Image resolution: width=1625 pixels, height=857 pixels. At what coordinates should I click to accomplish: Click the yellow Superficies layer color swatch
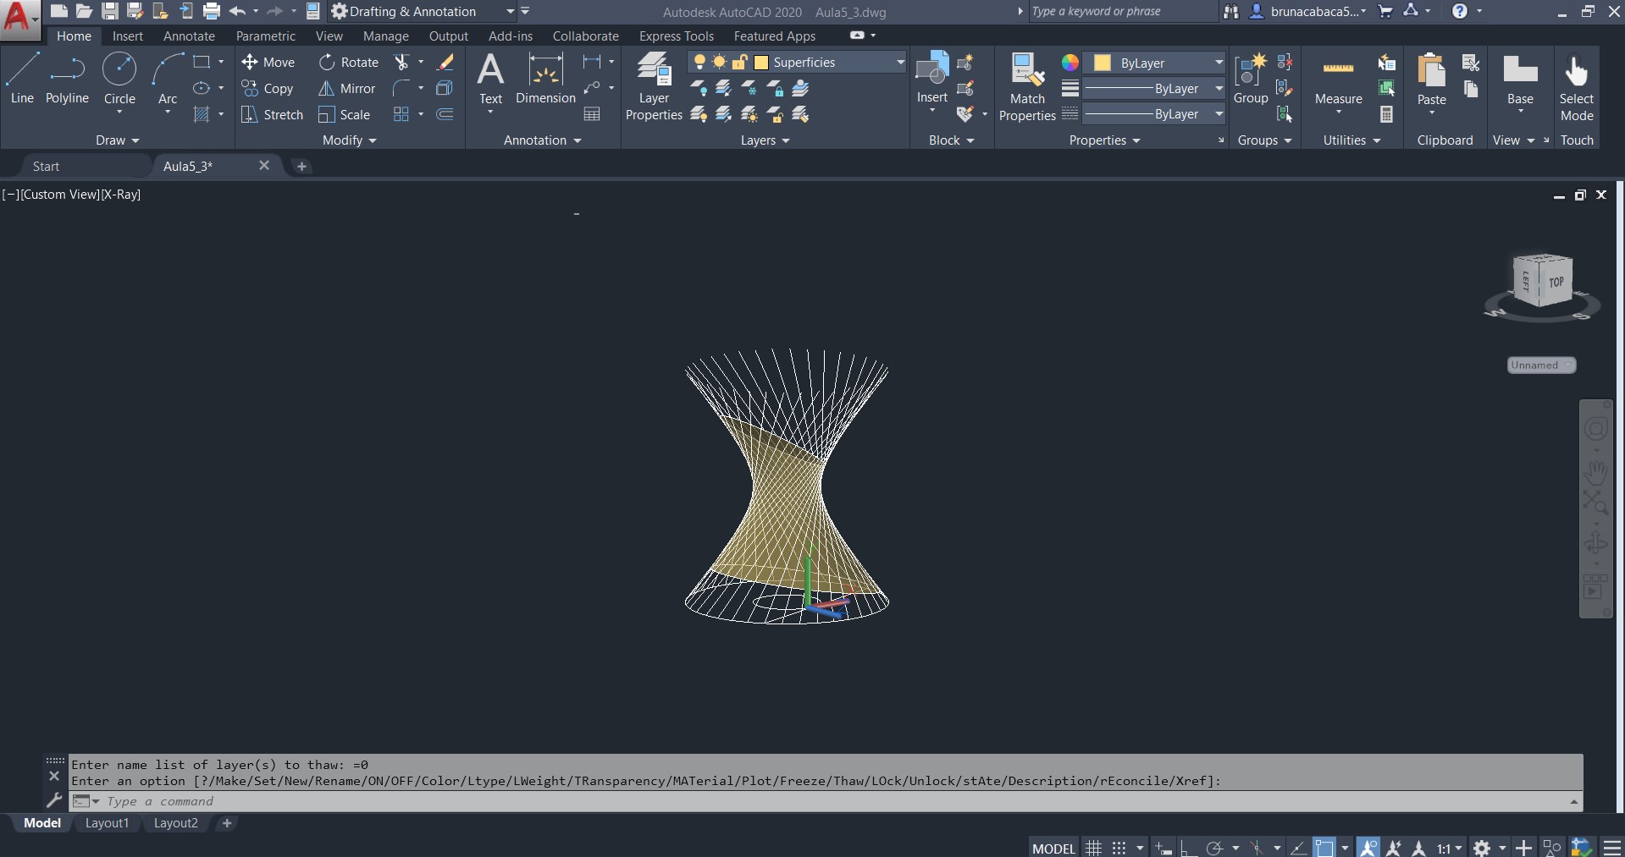[x=761, y=62]
